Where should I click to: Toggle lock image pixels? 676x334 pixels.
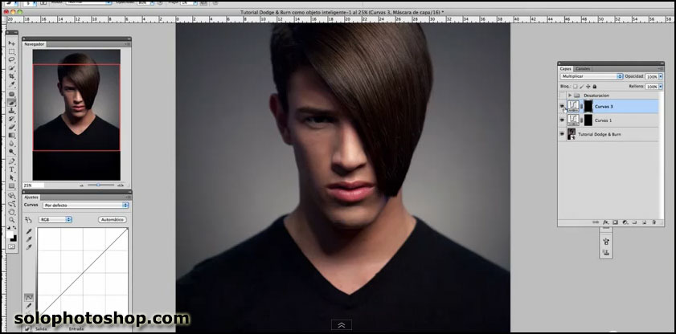point(581,87)
